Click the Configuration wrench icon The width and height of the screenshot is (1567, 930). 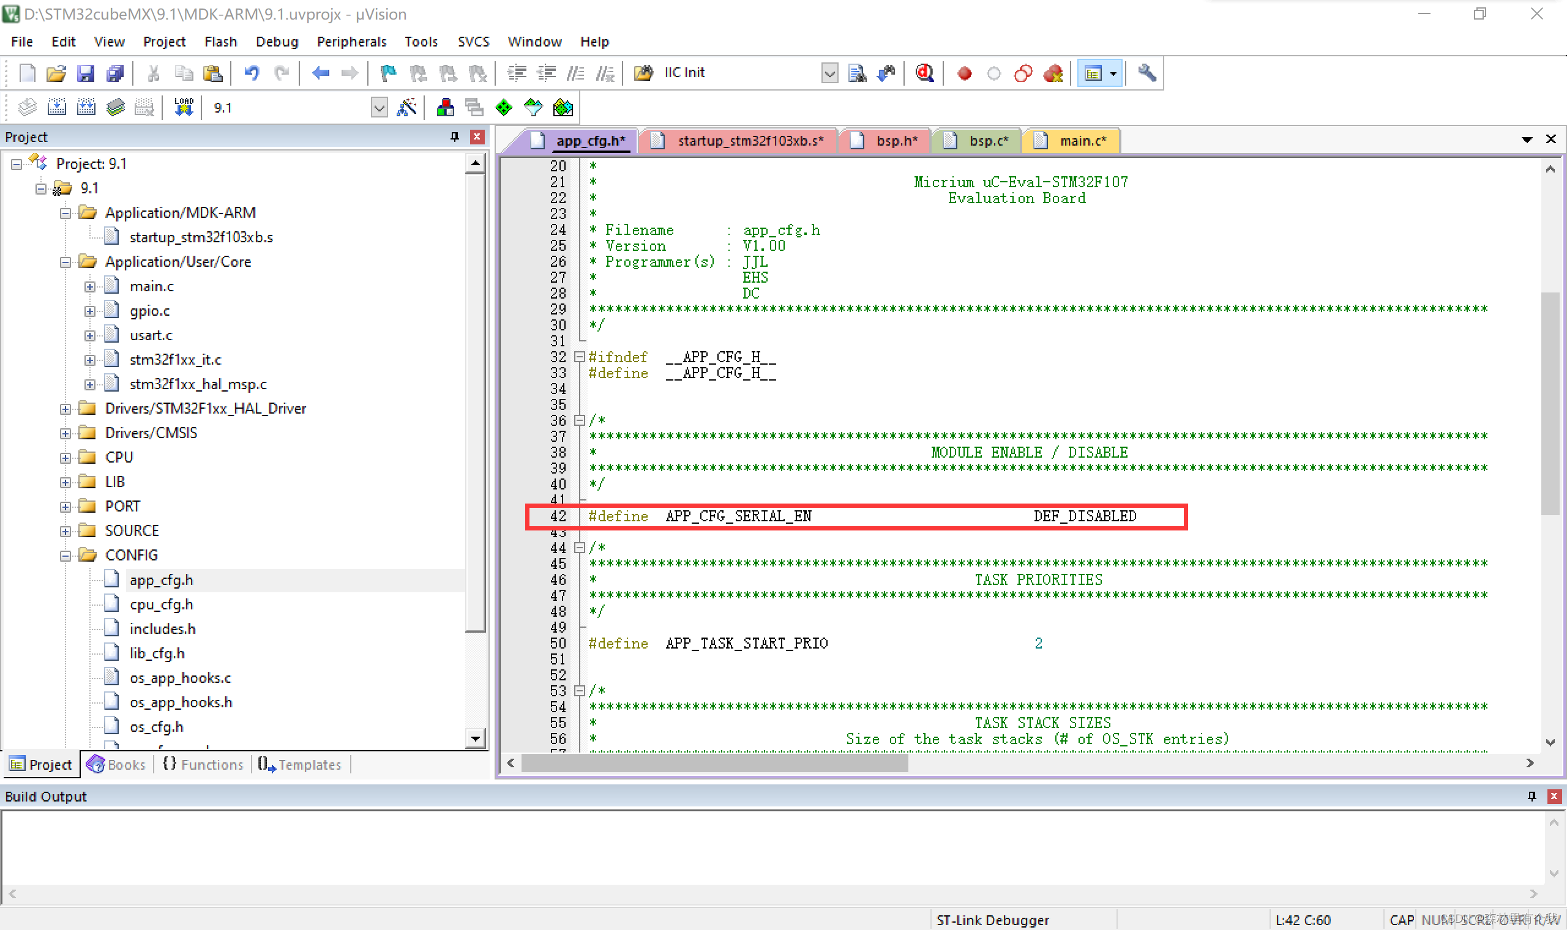1146,73
